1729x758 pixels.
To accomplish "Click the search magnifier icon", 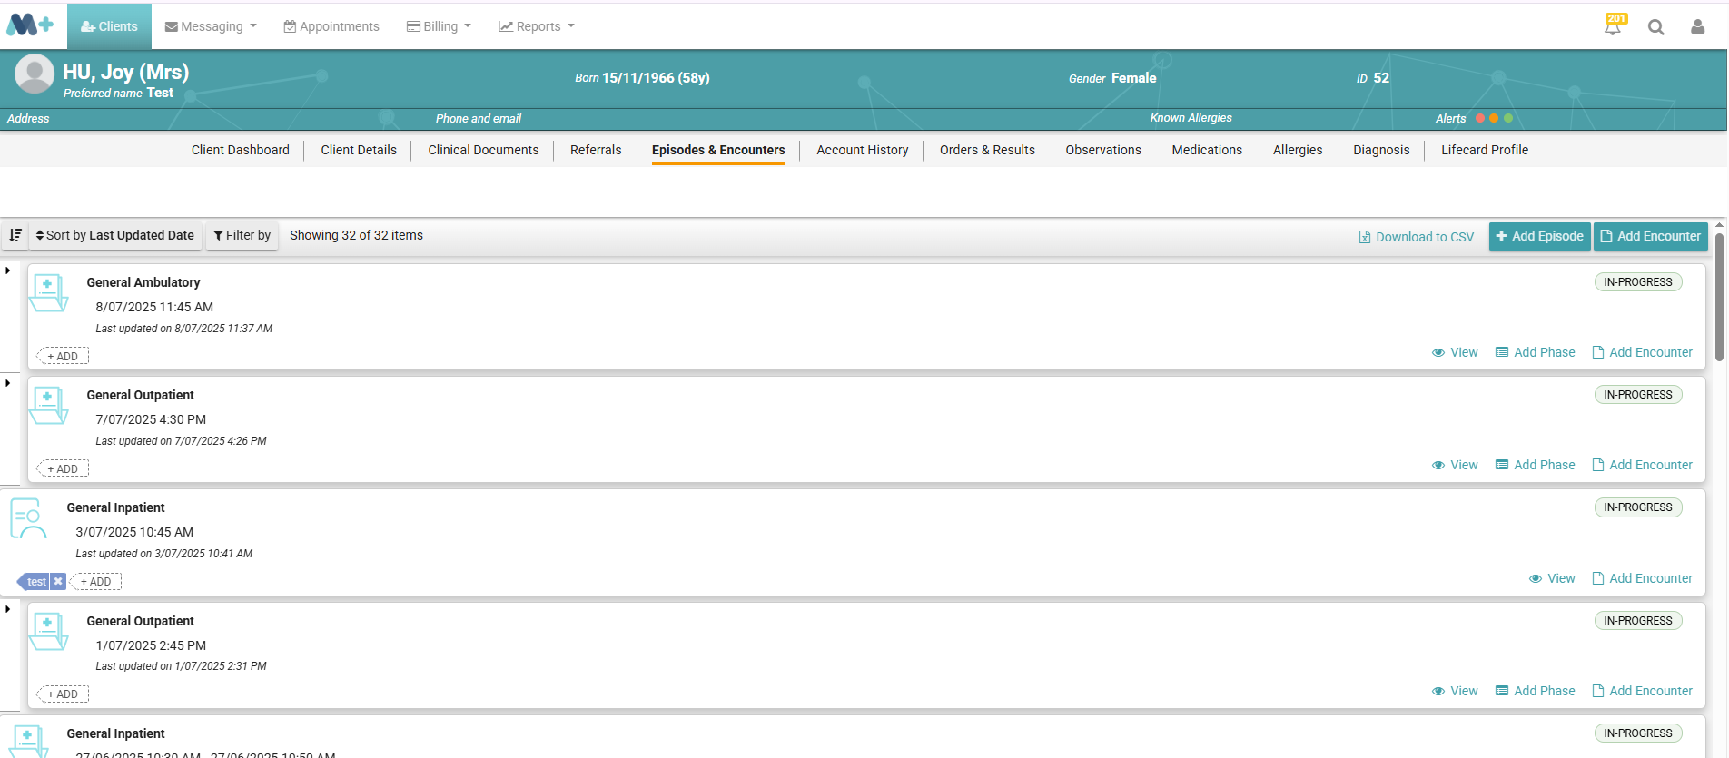I will [1656, 27].
